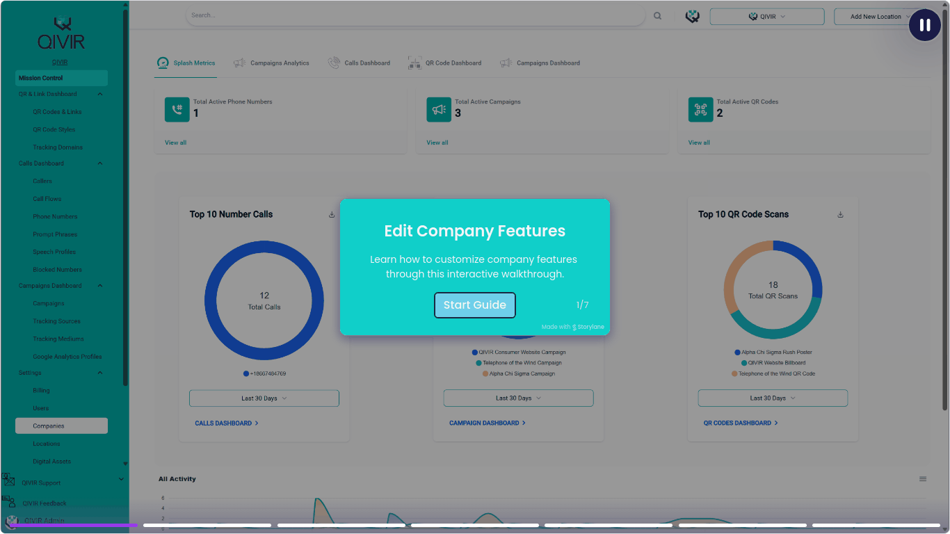Toggle the Alpha Chi Sigma Rush Poster legend entry
950x534 pixels.
pyautogui.click(x=773, y=353)
